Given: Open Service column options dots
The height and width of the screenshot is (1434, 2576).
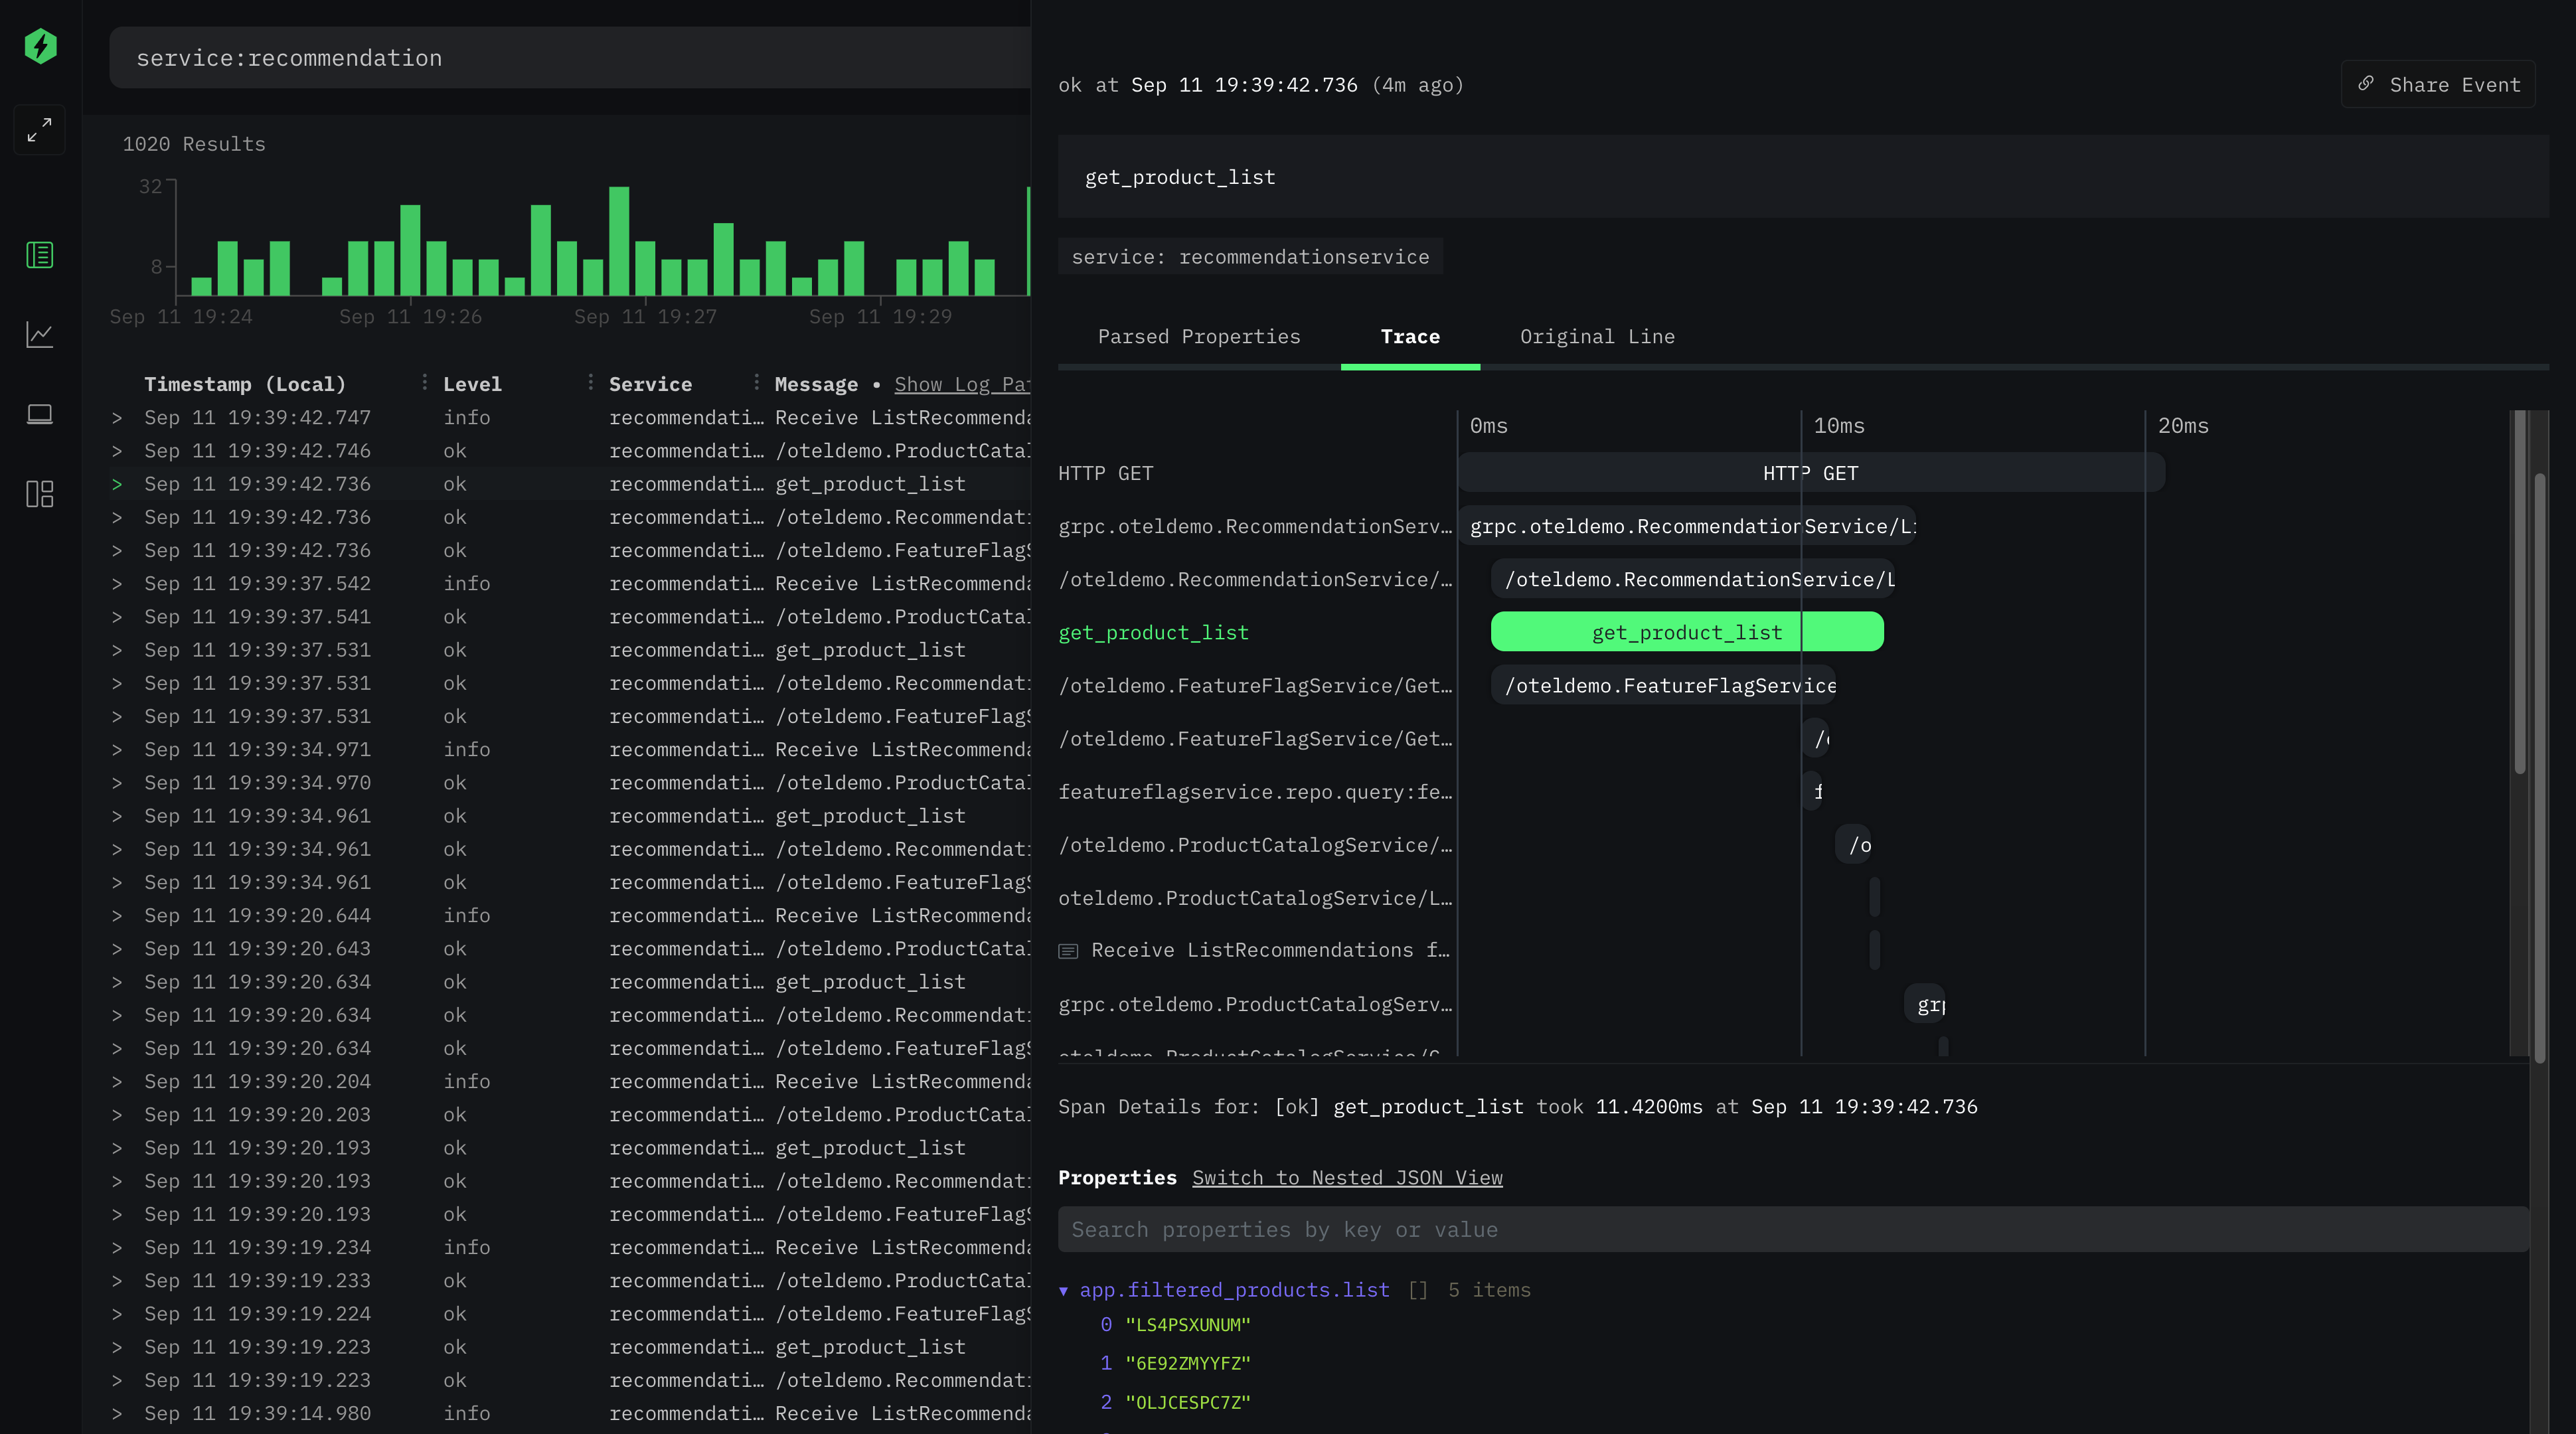Looking at the screenshot, I should coord(756,383).
